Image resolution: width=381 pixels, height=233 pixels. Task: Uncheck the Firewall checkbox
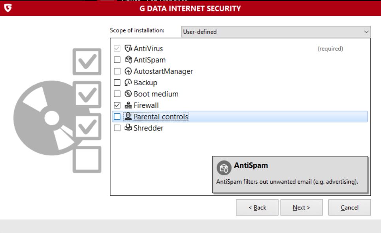click(117, 105)
